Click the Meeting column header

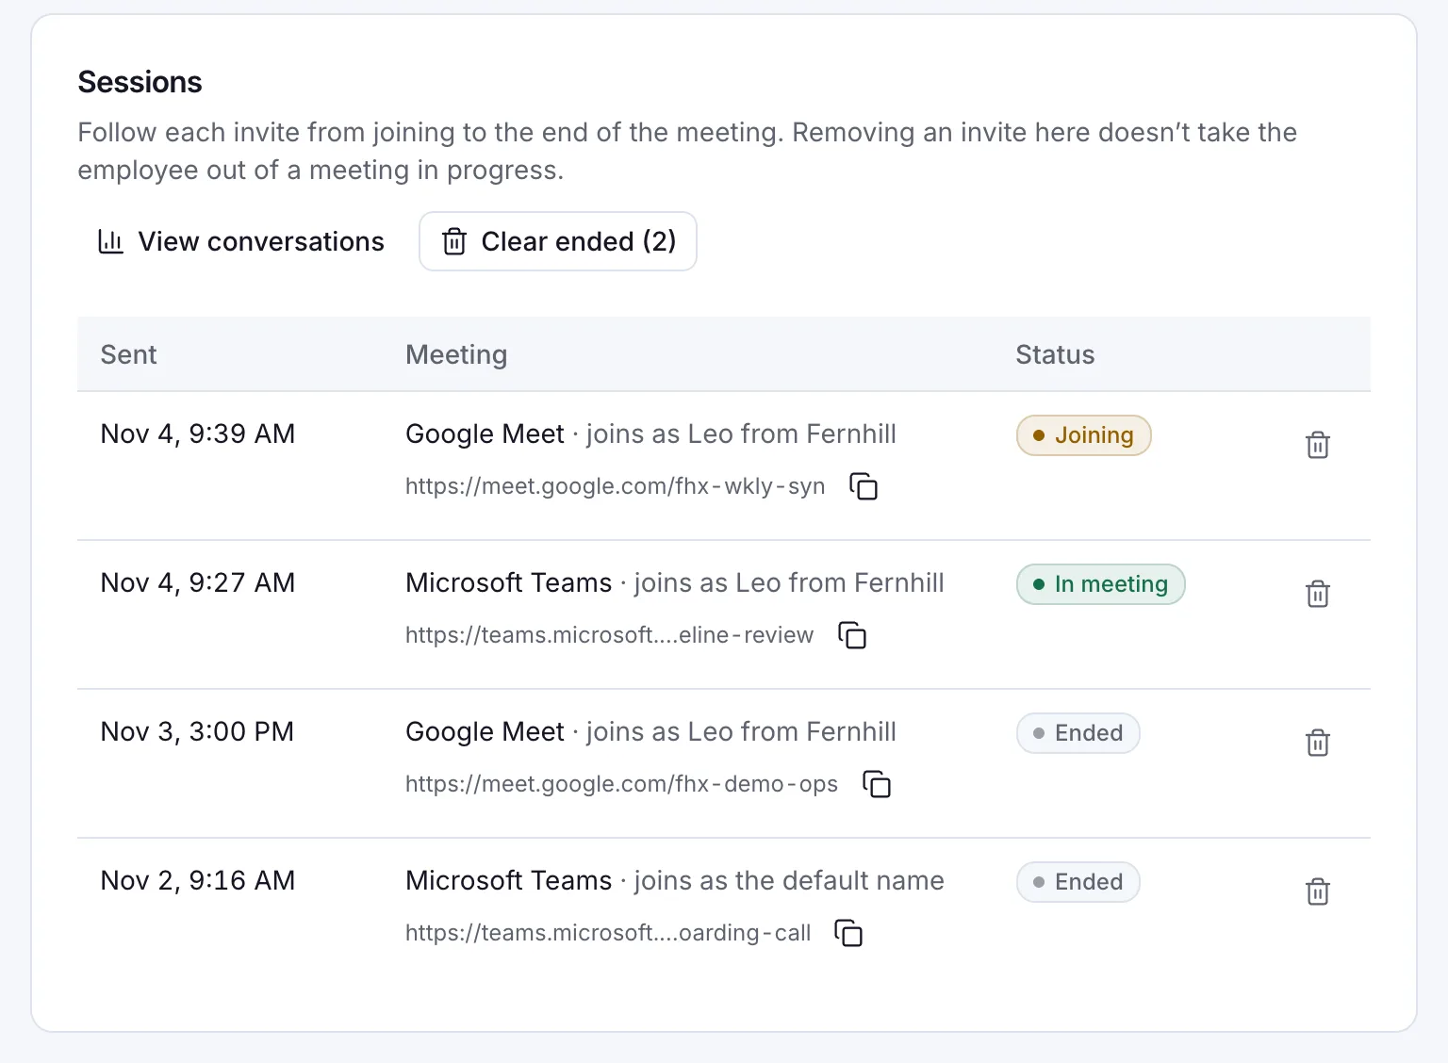coord(456,355)
